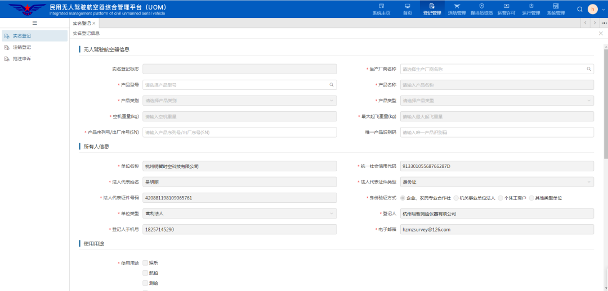Click the 电子邮箱 field hzmzsurvey@126.com
Viewport: 608px width, 291px height.
[497, 229]
